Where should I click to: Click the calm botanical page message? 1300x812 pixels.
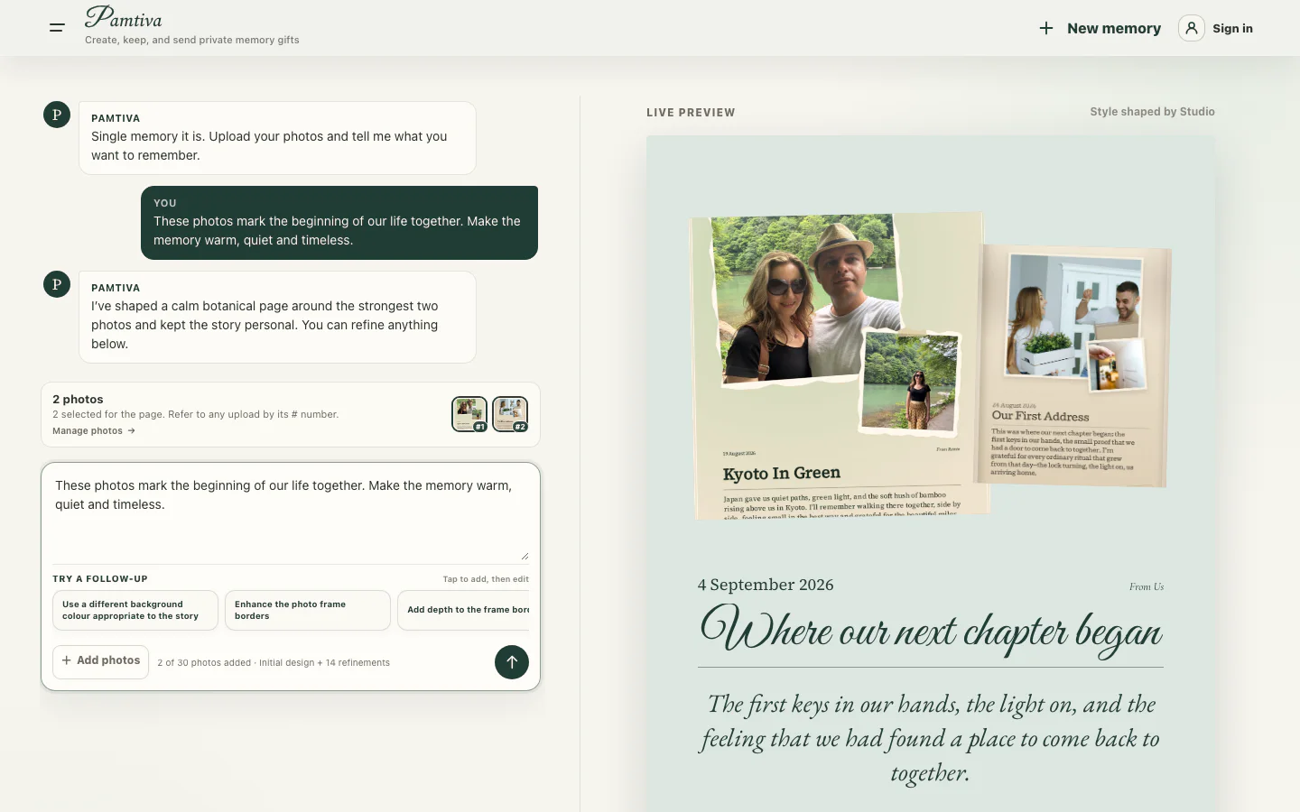(277, 317)
